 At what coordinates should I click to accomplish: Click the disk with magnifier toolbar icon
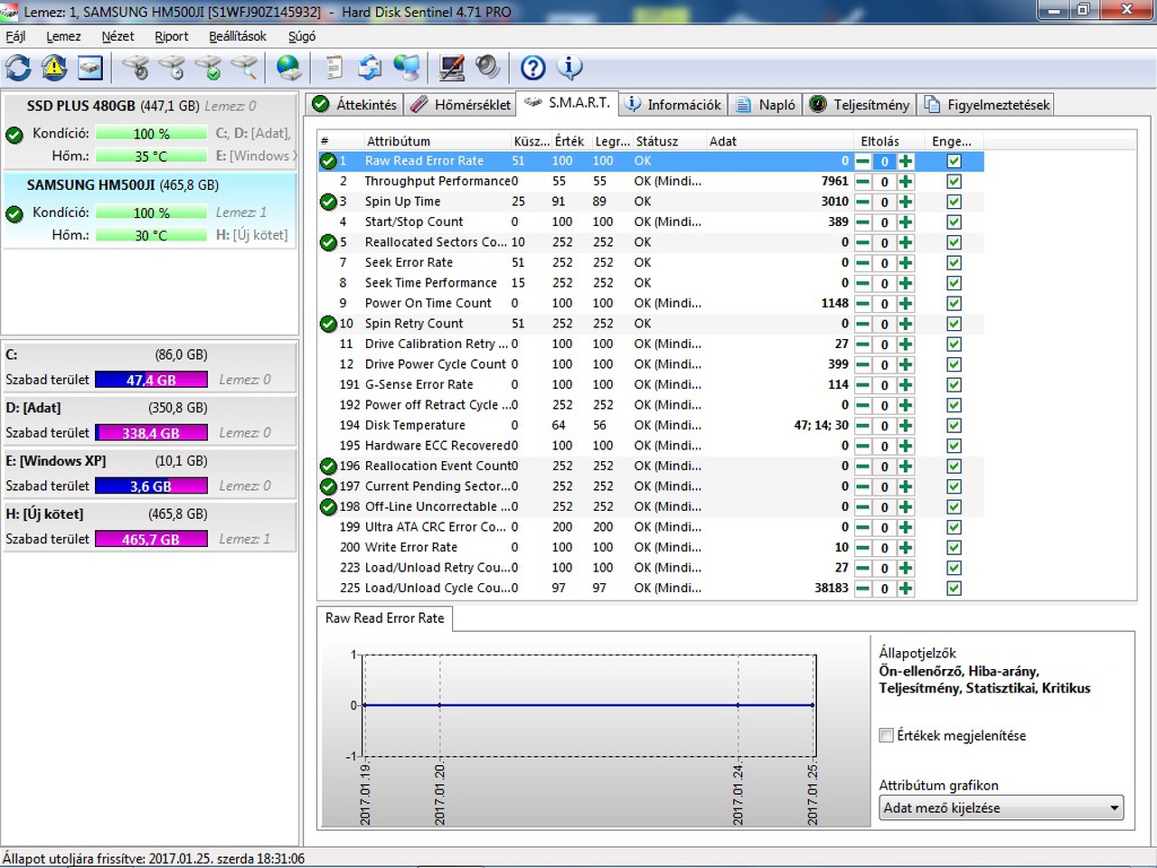click(x=244, y=68)
